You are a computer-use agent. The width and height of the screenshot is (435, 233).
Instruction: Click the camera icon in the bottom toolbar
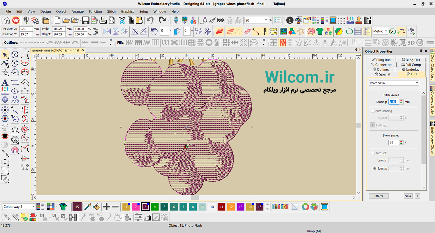pyautogui.click(x=147, y=217)
